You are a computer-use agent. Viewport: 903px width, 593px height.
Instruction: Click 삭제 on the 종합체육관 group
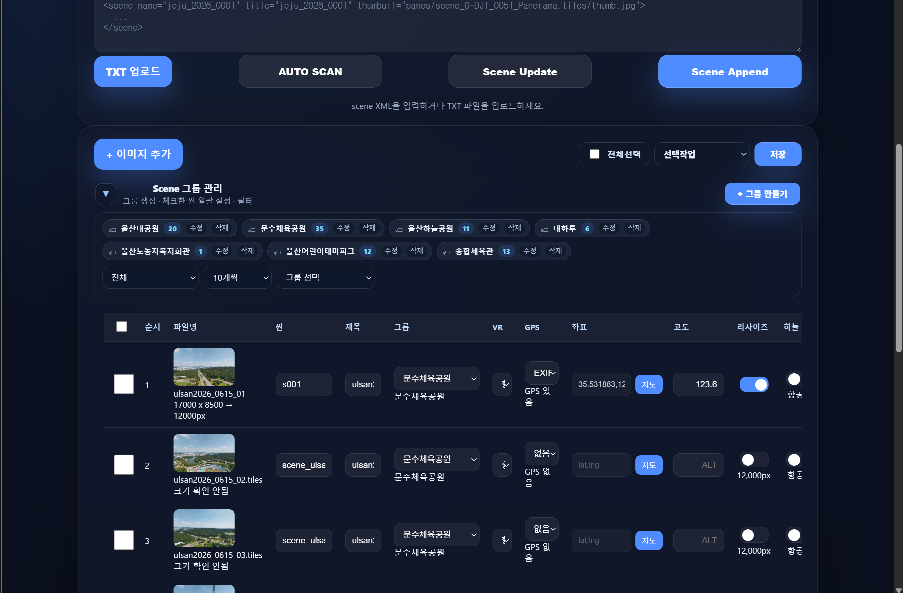tap(556, 251)
